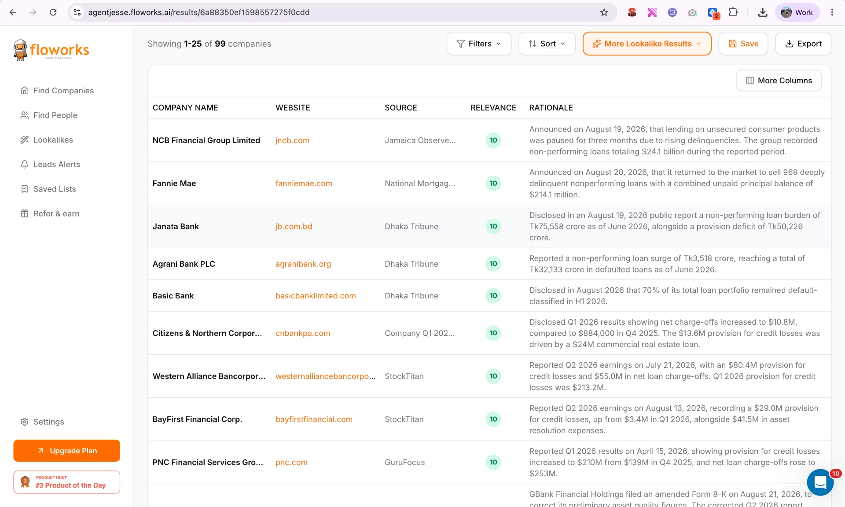Screen dimensions: 845x507
Task: Select Agrani Bank PLC company name
Action: point(184,264)
